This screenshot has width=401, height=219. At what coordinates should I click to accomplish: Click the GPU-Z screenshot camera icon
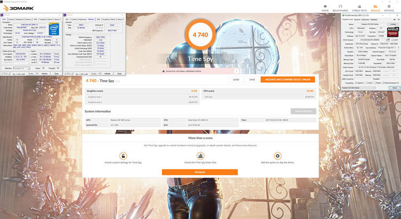click(395, 20)
